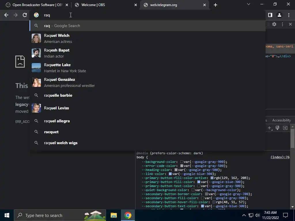Close the DevTools panel

pyautogui.click(x=290, y=24)
